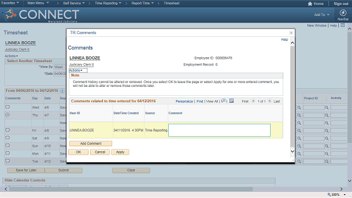Image resolution: width=352 pixels, height=198 pixels.
Task: Click LINNEA BOOZE name link in dialog
Action: coord(85,58)
